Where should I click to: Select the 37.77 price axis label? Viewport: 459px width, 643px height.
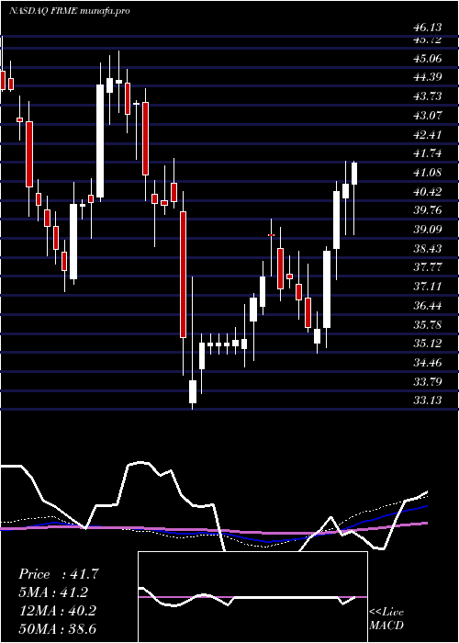(x=428, y=268)
